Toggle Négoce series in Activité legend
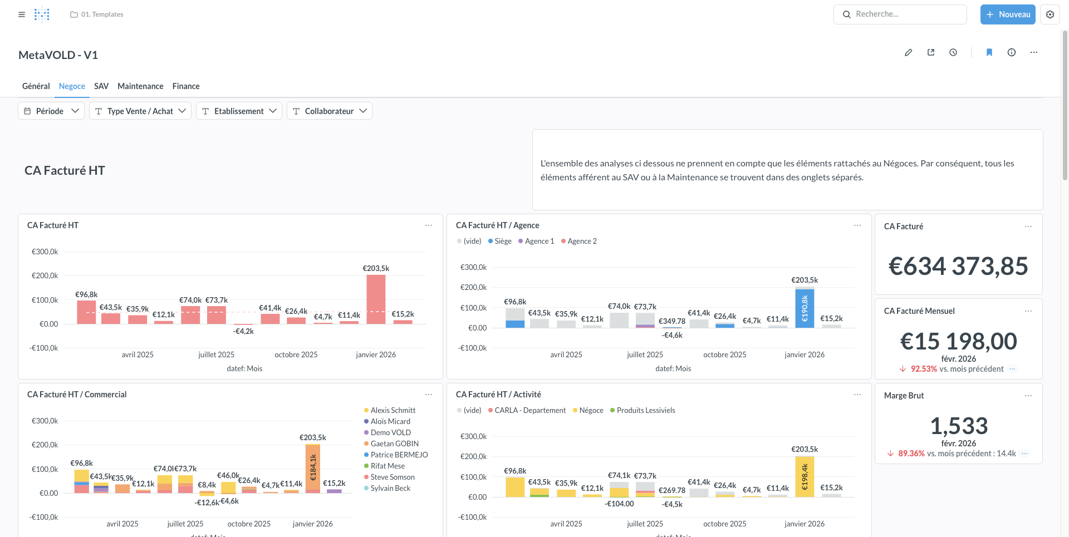This screenshot has width=1069, height=537. (x=588, y=410)
